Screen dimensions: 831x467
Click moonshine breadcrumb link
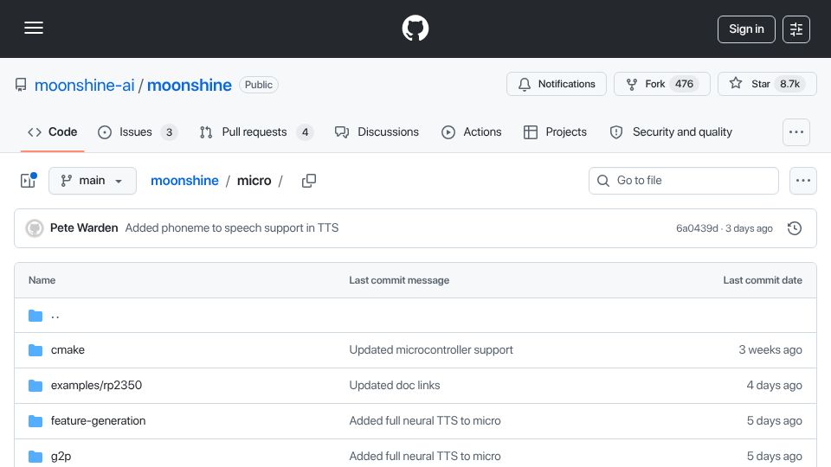[x=184, y=181]
